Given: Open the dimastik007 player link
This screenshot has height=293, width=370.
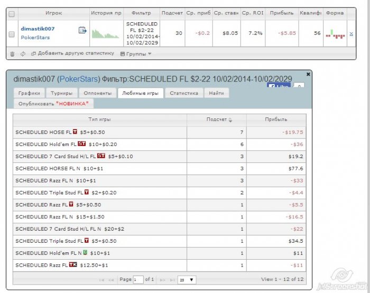Looking at the screenshot, I should (x=38, y=29).
